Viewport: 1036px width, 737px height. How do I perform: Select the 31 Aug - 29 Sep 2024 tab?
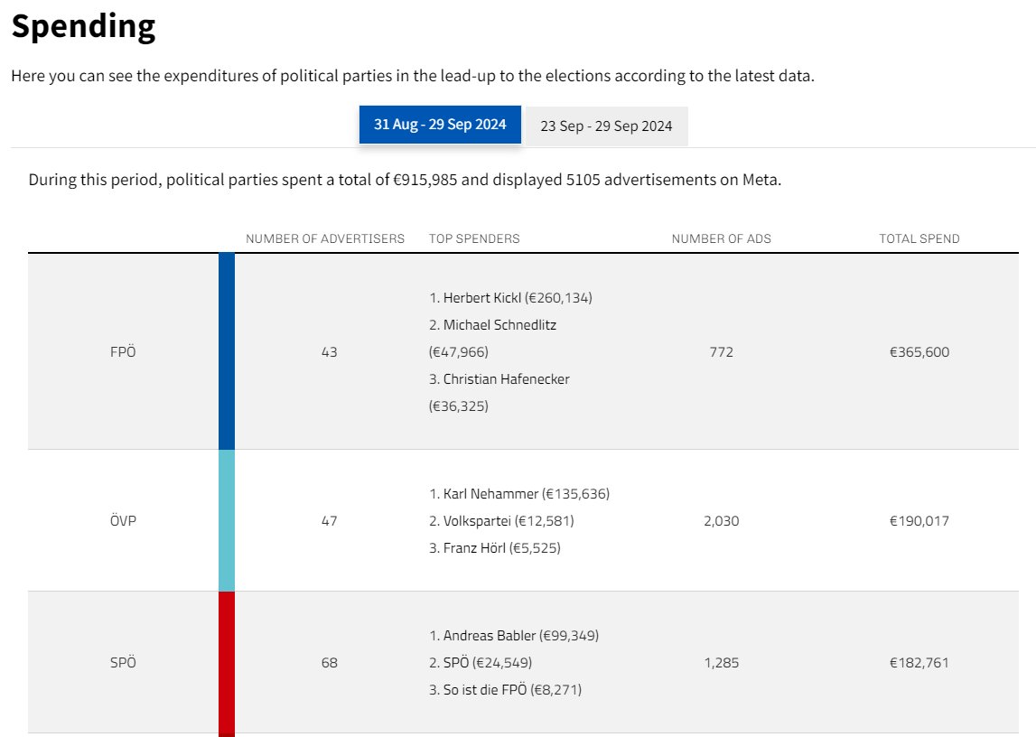440,125
